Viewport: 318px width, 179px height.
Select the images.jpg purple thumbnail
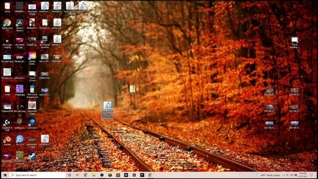click(x=20, y=90)
